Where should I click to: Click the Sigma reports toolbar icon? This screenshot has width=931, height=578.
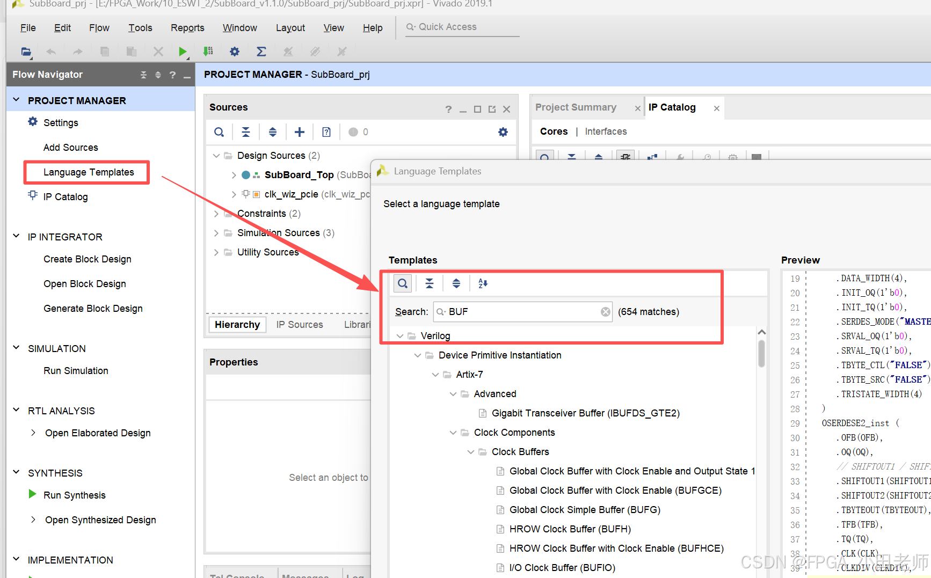[x=261, y=52]
